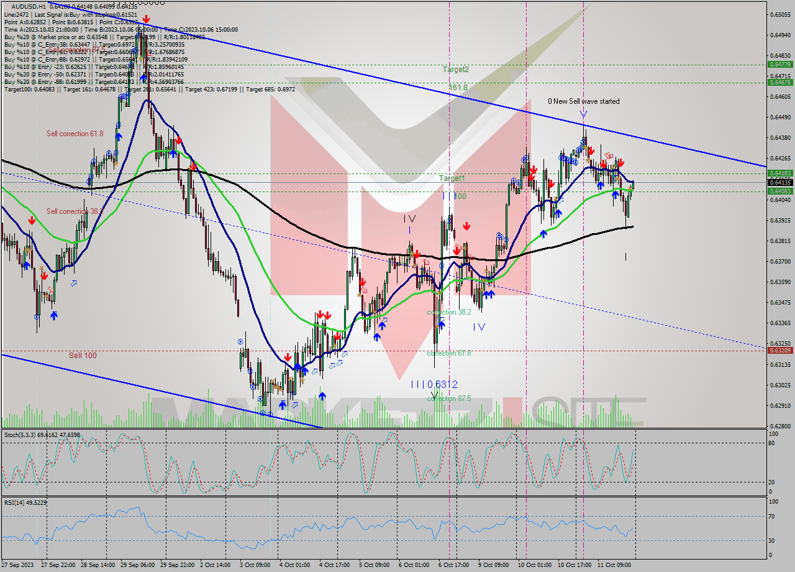Click the '6 Oct 17:00' time label
The image size is (795, 572).
coord(453,565)
